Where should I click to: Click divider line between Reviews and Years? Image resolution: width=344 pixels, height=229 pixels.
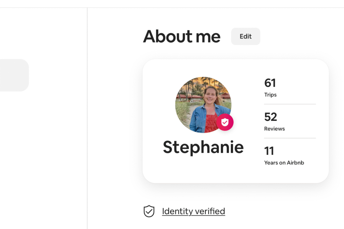[290, 138]
